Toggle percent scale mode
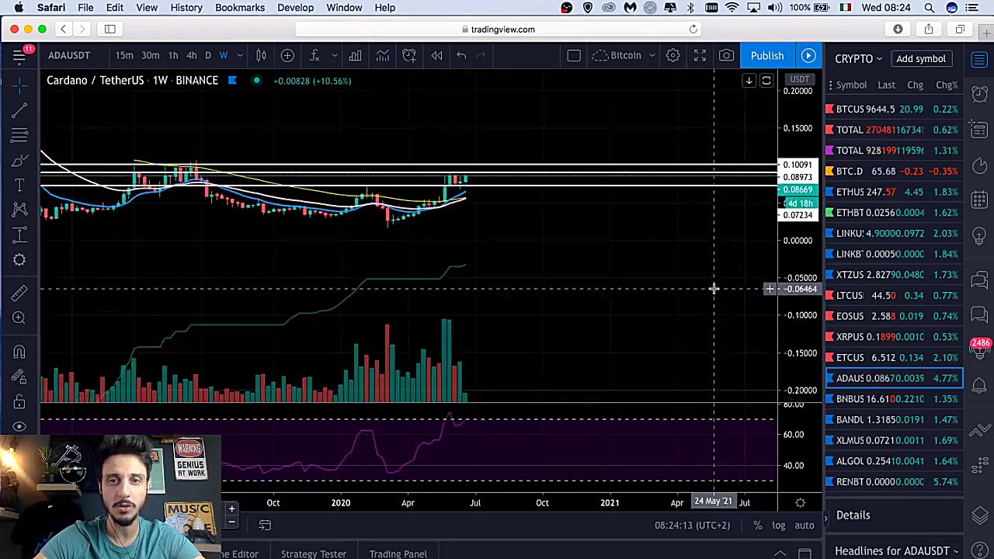 pyautogui.click(x=757, y=526)
